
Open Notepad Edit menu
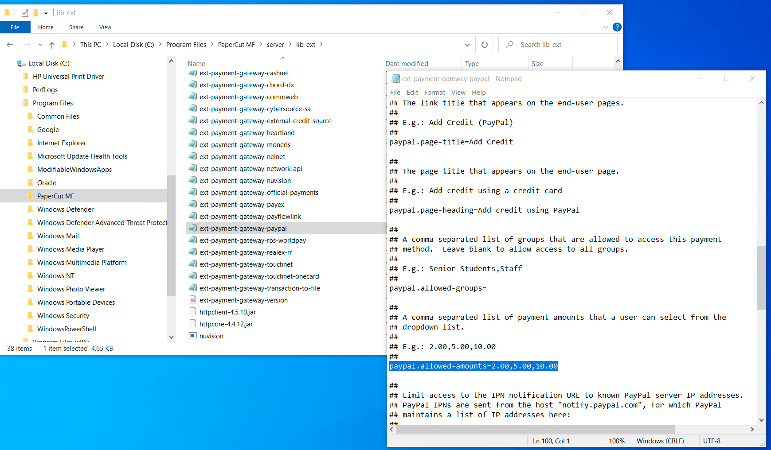(x=412, y=92)
